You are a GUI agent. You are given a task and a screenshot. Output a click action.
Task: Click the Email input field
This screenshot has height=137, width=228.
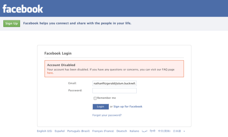click(x=114, y=83)
